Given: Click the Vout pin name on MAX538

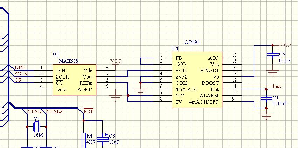Looking at the screenshot, I should [x=88, y=77].
